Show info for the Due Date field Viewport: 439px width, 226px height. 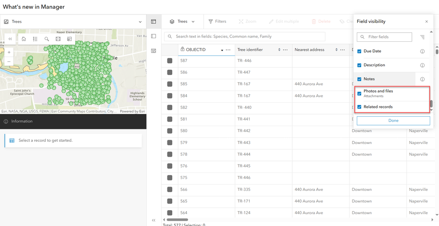(422, 51)
